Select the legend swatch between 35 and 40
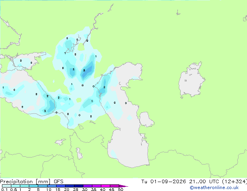 tap(97, 186)
